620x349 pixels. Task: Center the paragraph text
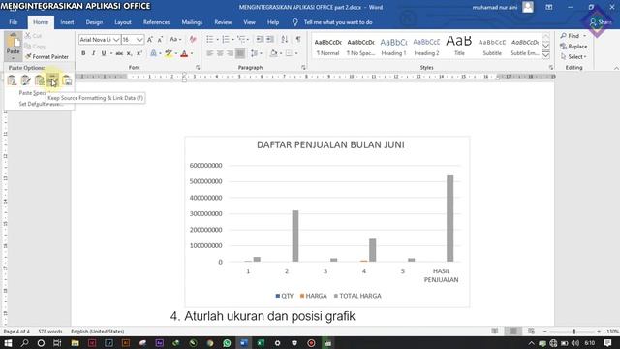coord(220,53)
